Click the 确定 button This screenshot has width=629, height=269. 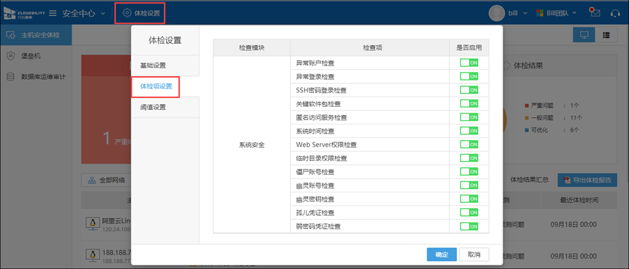tap(442, 254)
